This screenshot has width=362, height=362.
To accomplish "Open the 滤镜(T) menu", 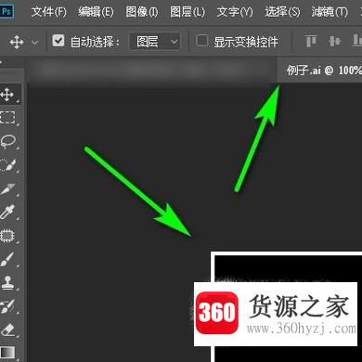I will [330, 12].
